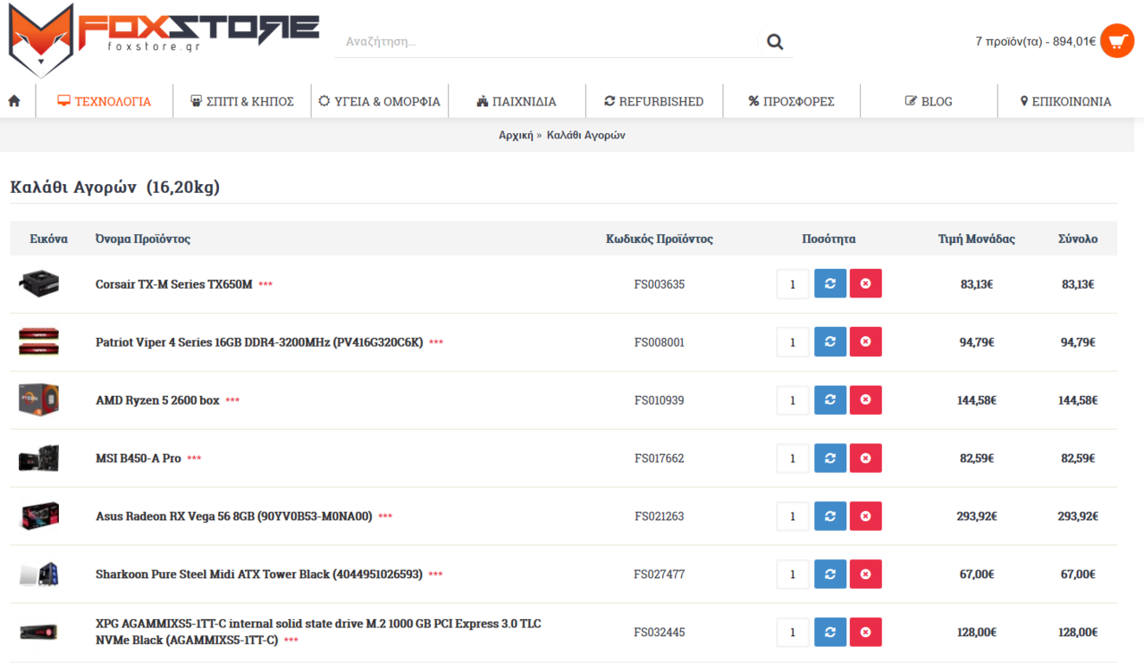Viewport: 1144px width, 663px height.
Task: Click quantity field for Patriot Viper 4
Action: [793, 342]
